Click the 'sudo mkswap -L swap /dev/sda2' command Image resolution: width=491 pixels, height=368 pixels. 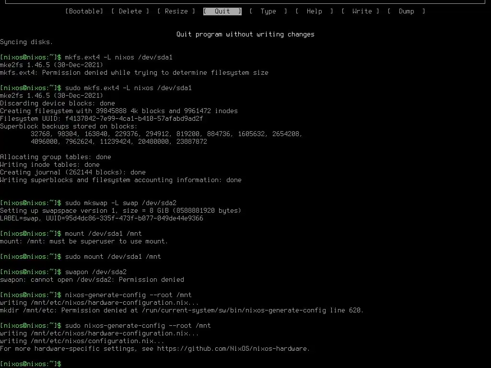pyautogui.click(x=120, y=203)
